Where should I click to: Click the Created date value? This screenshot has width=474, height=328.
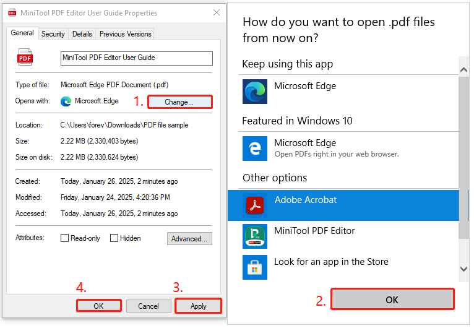[x=119, y=181]
